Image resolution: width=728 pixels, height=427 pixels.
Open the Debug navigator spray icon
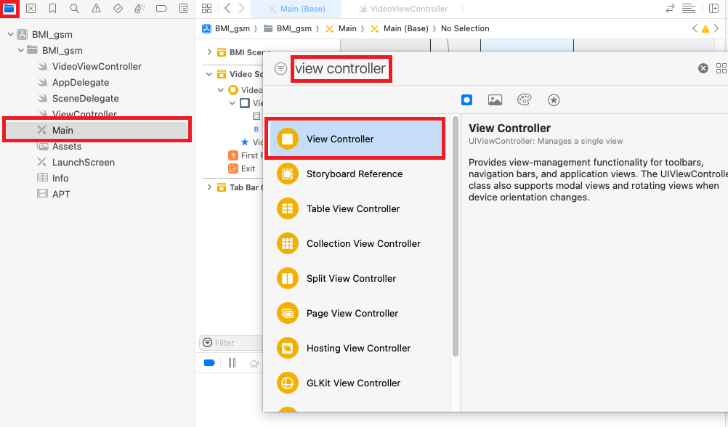(139, 9)
